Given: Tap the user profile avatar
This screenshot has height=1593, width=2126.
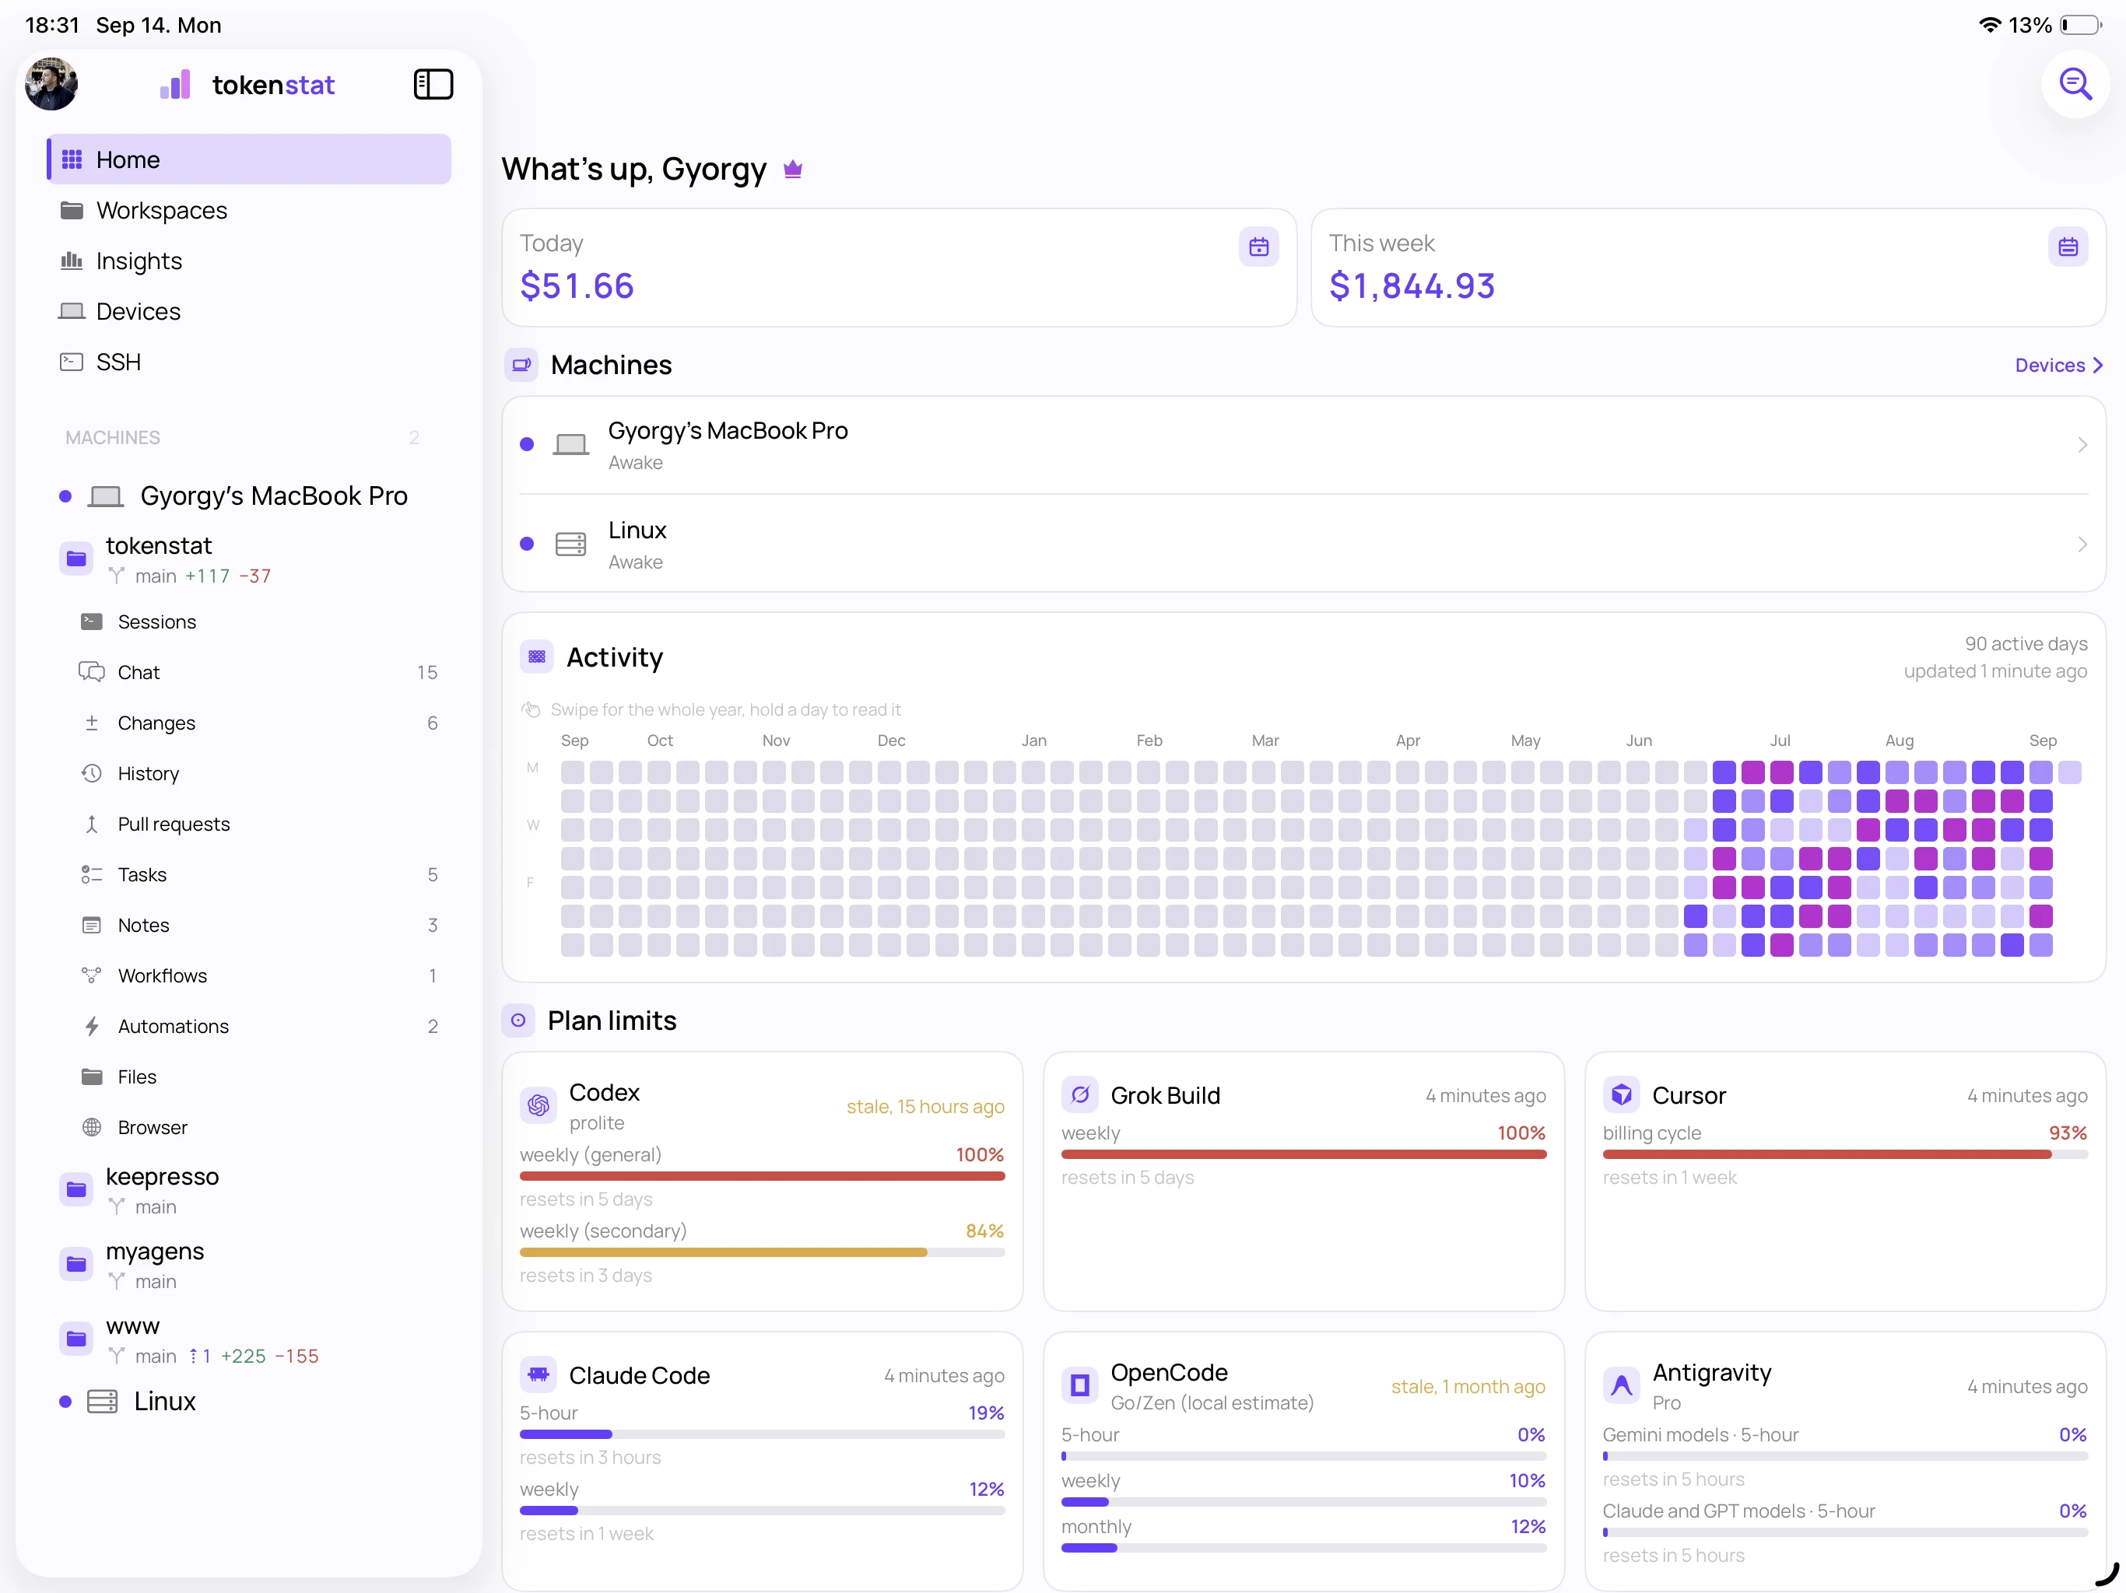Looking at the screenshot, I should (x=51, y=85).
